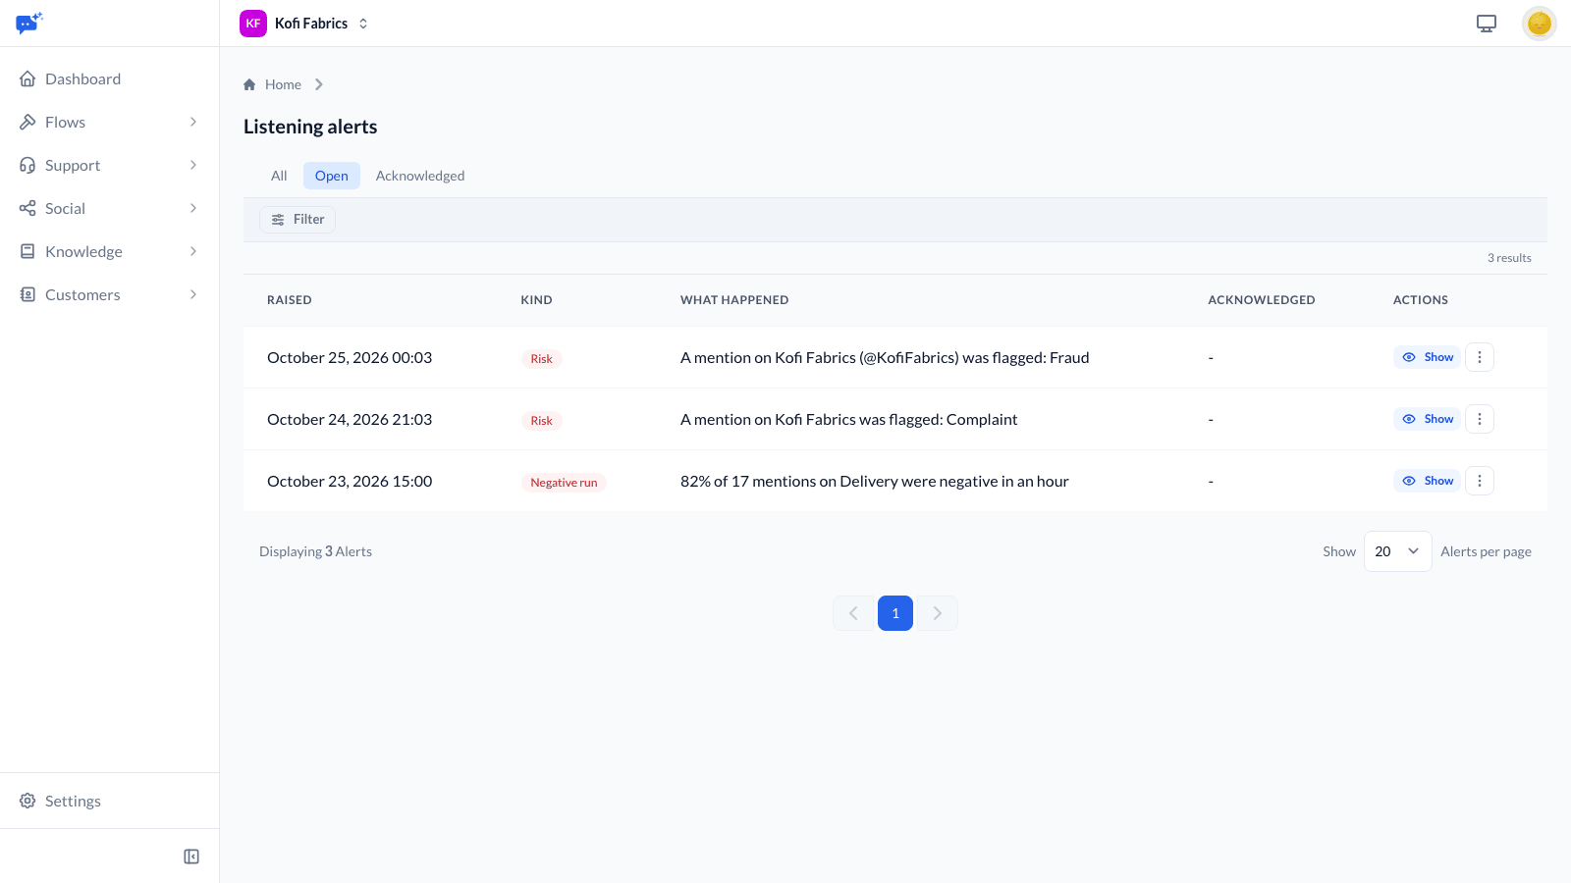This screenshot has height=883, width=1571.
Task: Open the monitor display icon in header
Action: coord(1487,24)
